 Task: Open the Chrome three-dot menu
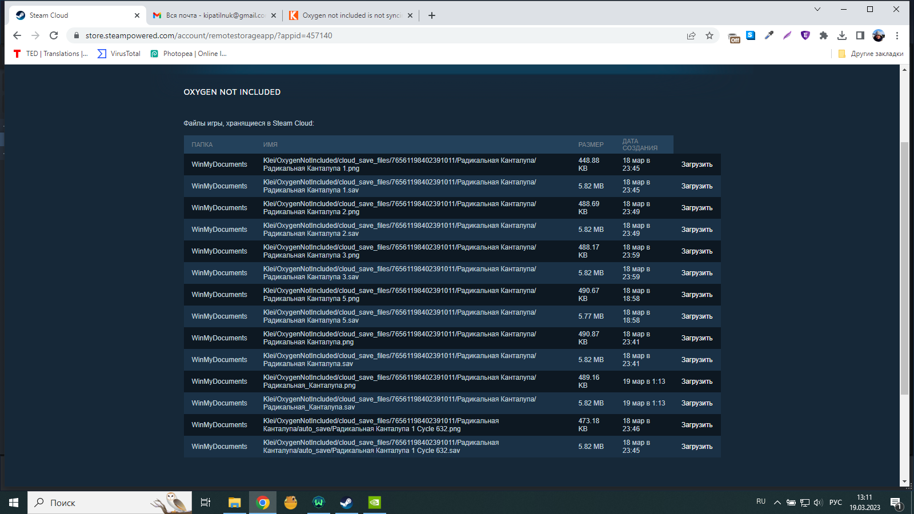pos(897,35)
